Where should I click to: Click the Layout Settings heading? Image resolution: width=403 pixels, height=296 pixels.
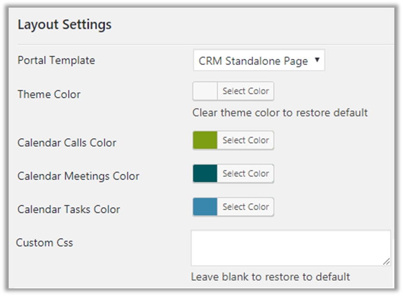pos(65,24)
